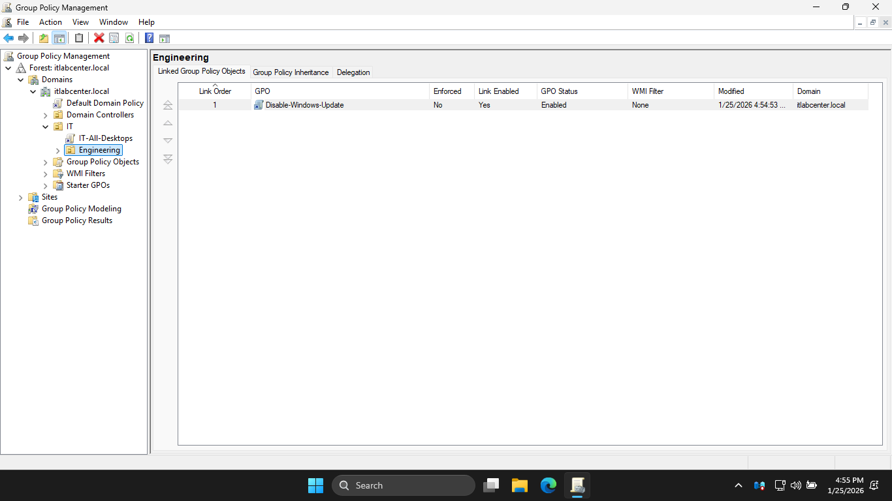Image resolution: width=892 pixels, height=501 pixels.
Task: Expand the Group Policy Objects container
Action: coord(46,162)
